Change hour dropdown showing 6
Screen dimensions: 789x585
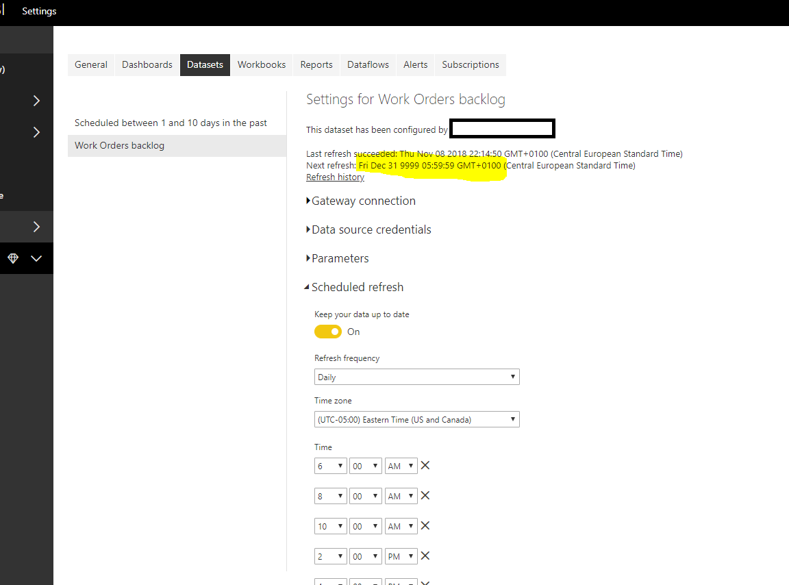point(331,466)
